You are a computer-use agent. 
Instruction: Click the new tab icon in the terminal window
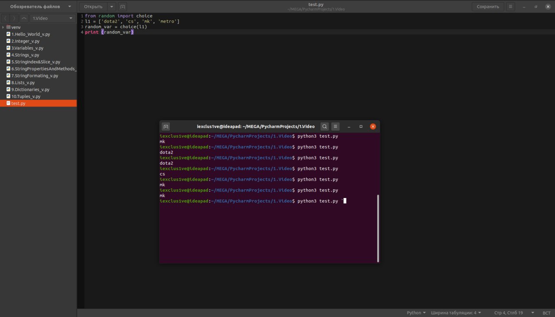click(166, 126)
